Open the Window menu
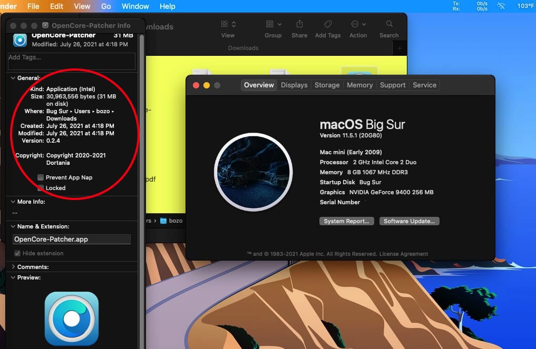Screen dimensions: 536x349 click(135, 6)
